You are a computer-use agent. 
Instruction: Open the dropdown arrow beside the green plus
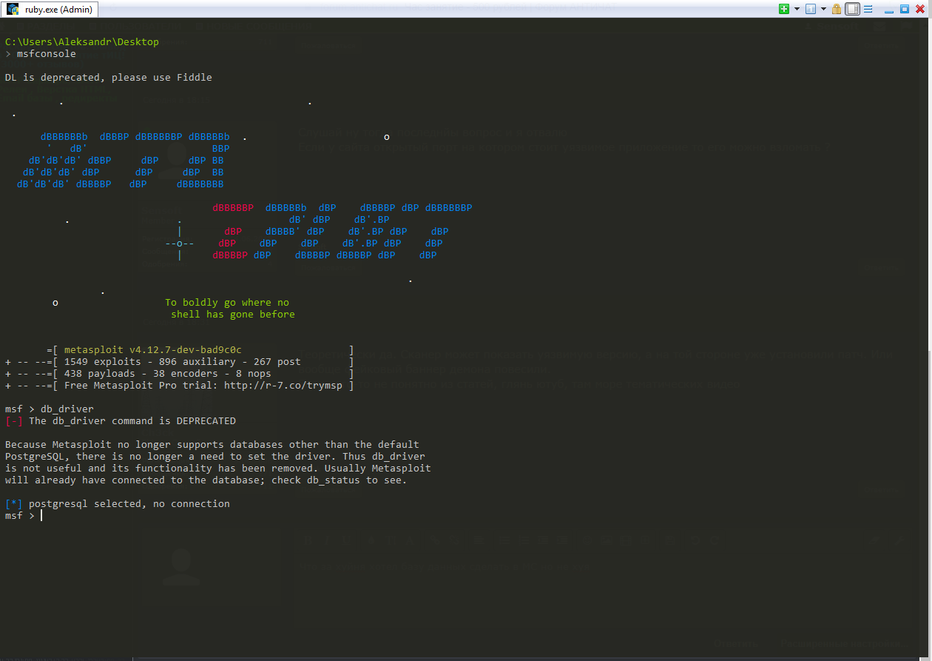tap(797, 9)
